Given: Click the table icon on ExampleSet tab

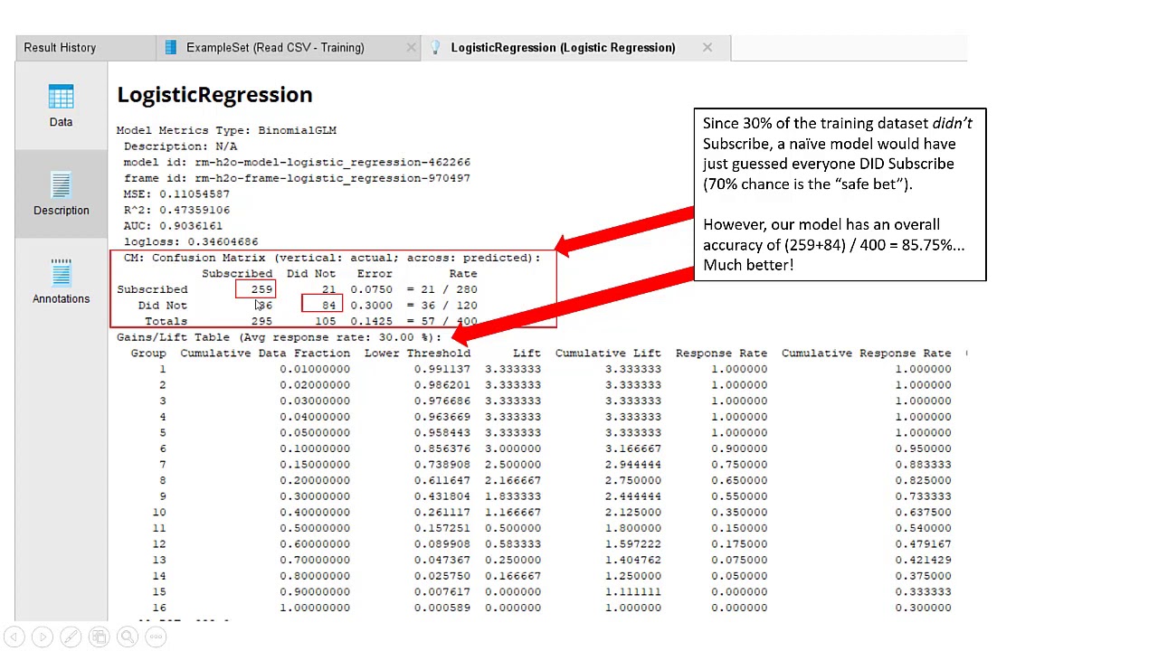Looking at the screenshot, I should coord(171,48).
